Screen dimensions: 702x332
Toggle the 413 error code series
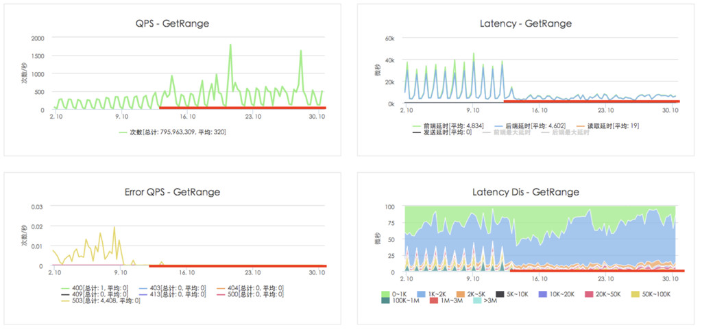click(x=172, y=294)
